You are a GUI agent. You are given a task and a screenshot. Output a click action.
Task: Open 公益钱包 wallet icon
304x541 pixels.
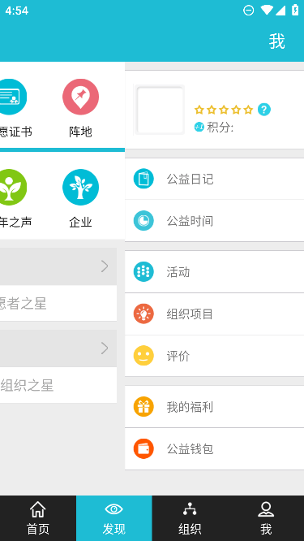[x=143, y=448]
